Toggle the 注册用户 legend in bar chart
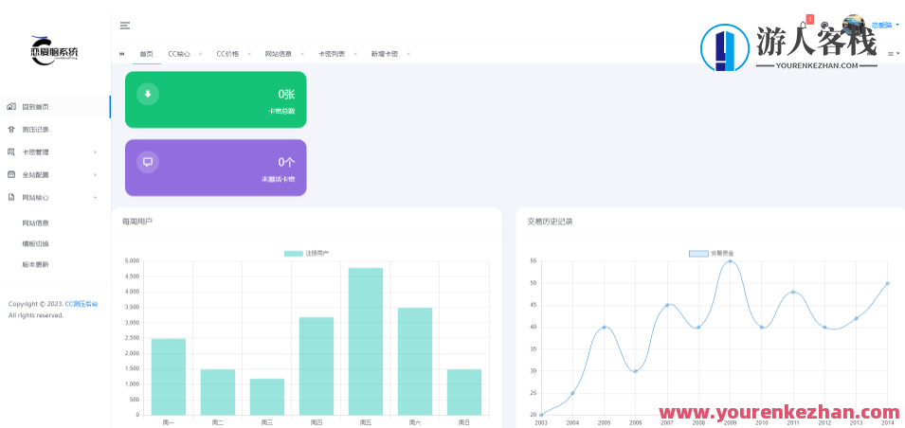This screenshot has height=428, width=905. [x=306, y=254]
